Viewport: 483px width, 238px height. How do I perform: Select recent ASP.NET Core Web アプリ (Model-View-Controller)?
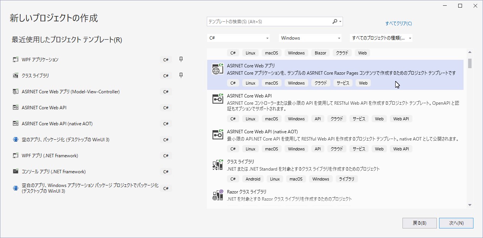coord(71,92)
